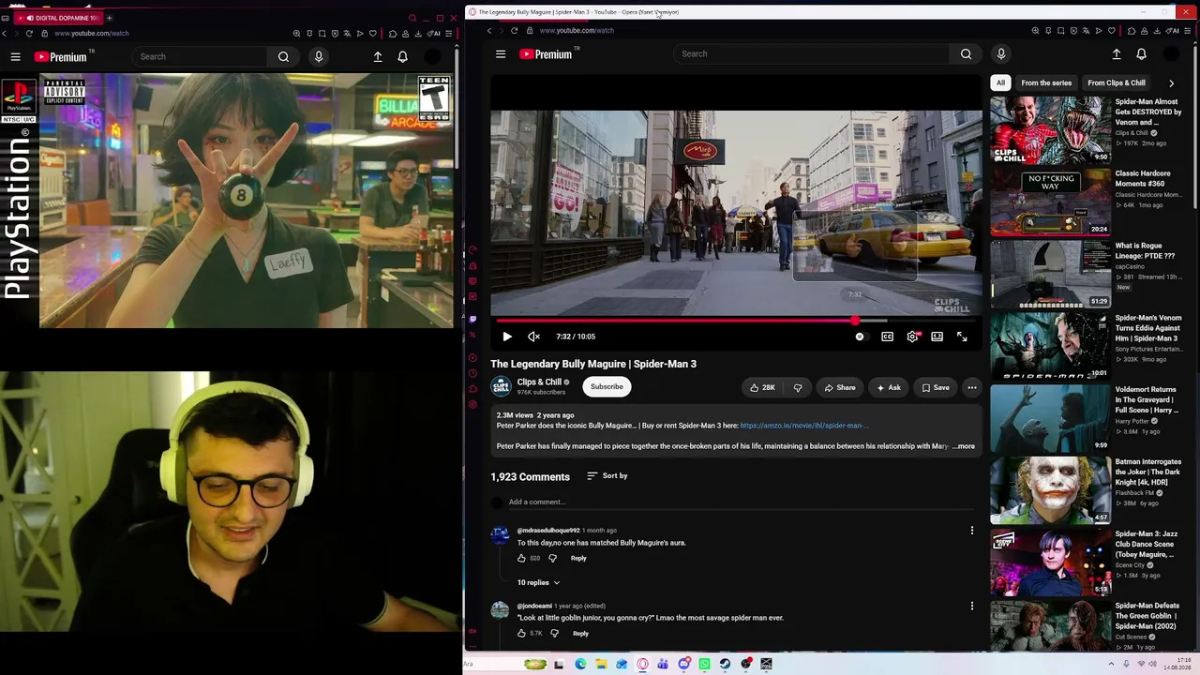The image size is (1200, 675).
Task: Save the video to a playlist
Action: (935, 387)
